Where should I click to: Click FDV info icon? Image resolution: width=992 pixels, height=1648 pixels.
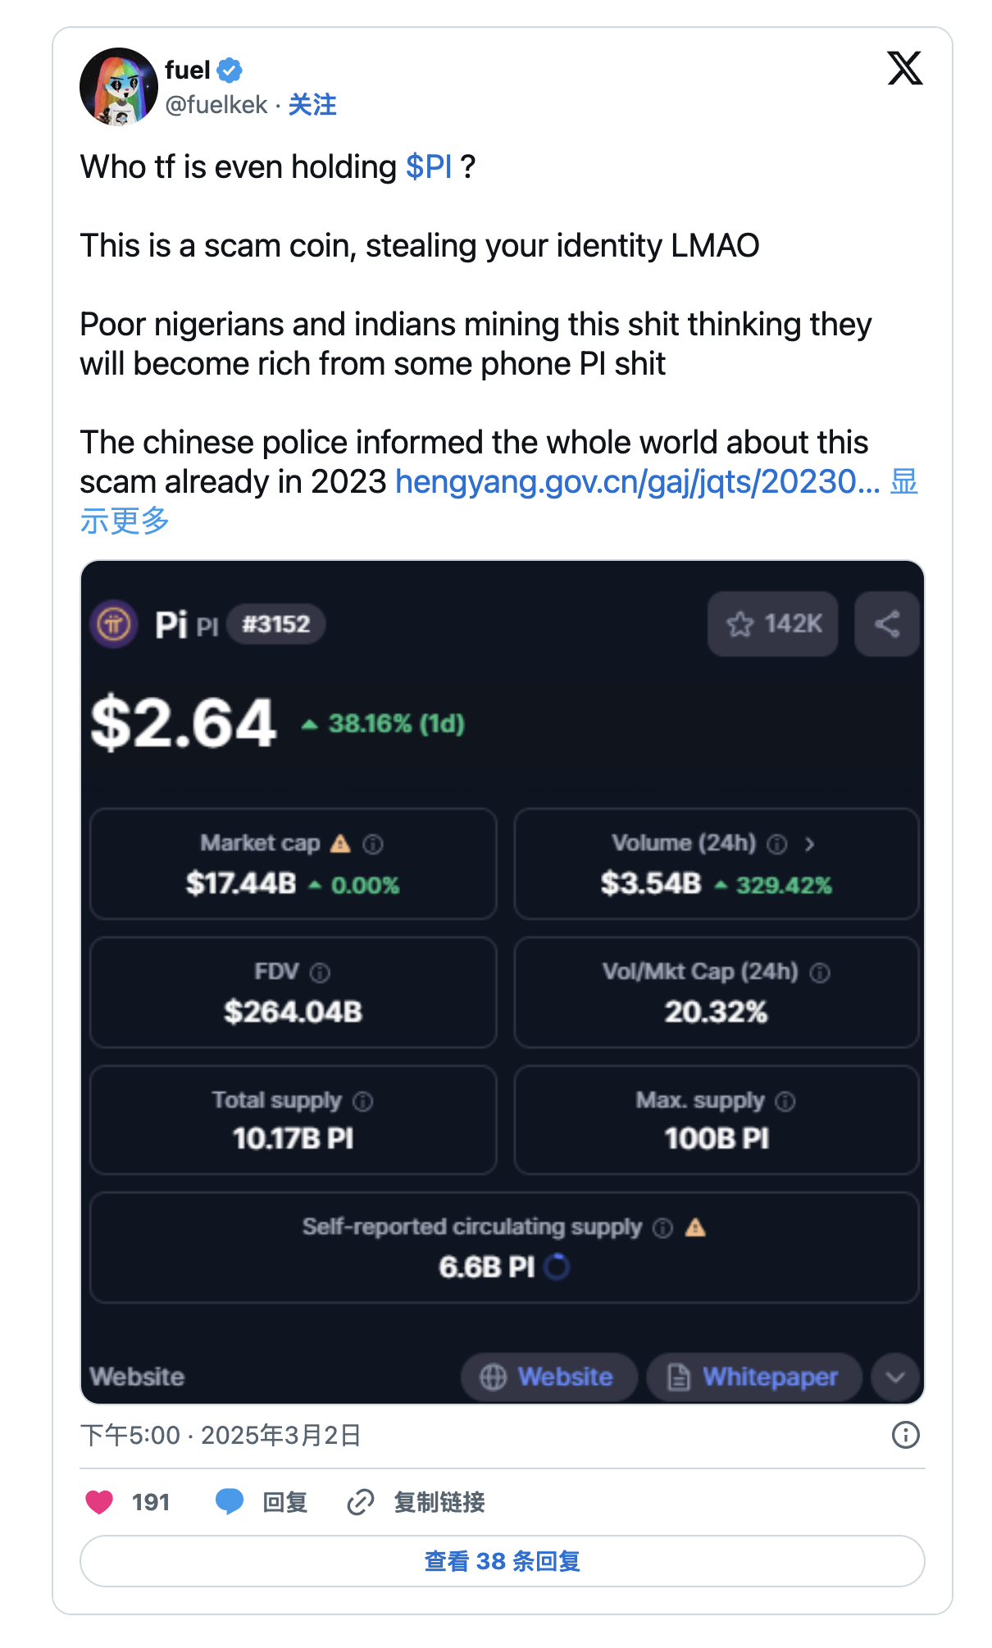320,972
